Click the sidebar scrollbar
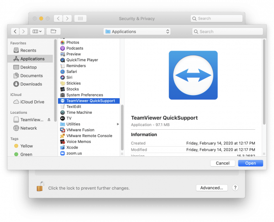The width and height of the screenshot is (274, 222). (x=55, y=80)
